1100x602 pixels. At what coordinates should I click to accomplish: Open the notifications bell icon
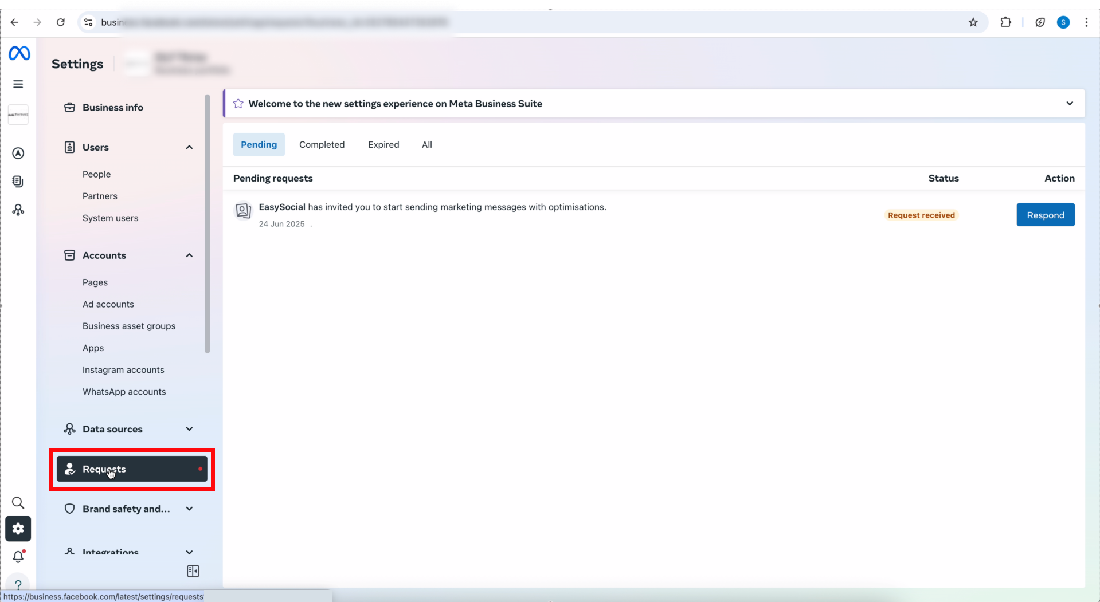(18, 556)
